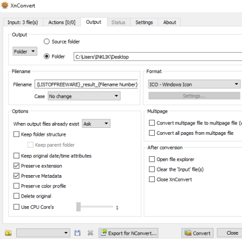Viewport: 242px width, 239px height.
Task: Select the Output tab
Action: tap(94, 22)
